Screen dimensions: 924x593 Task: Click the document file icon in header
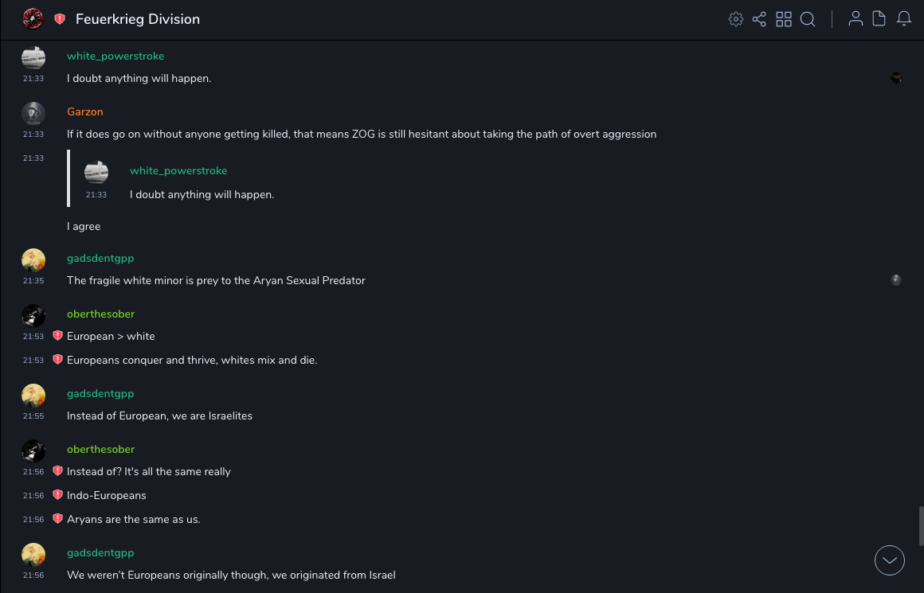pos(879,19)
